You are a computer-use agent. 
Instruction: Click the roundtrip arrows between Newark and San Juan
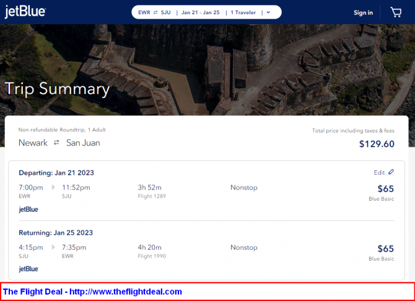(56, 142)
